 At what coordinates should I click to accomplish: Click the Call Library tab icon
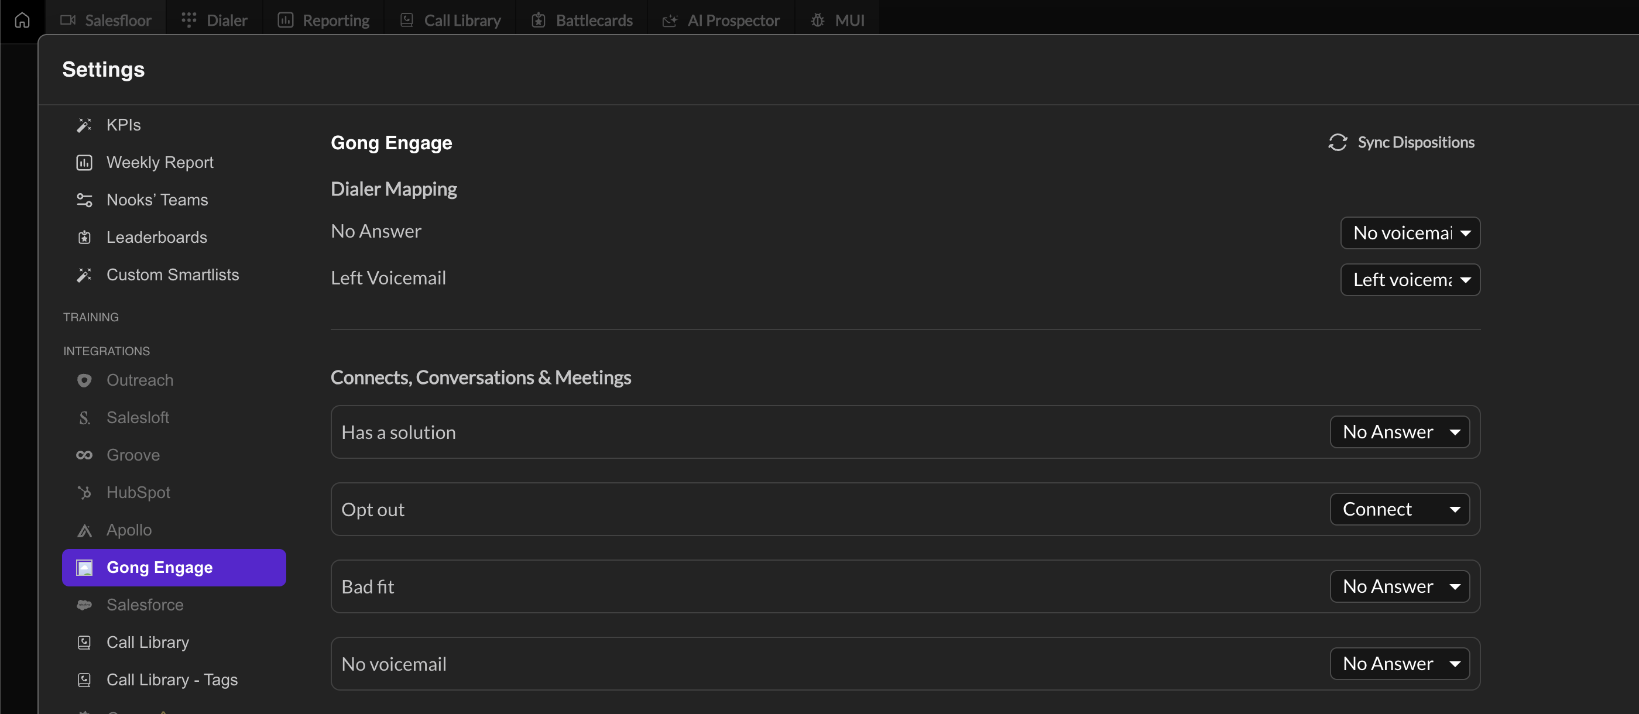407,20
